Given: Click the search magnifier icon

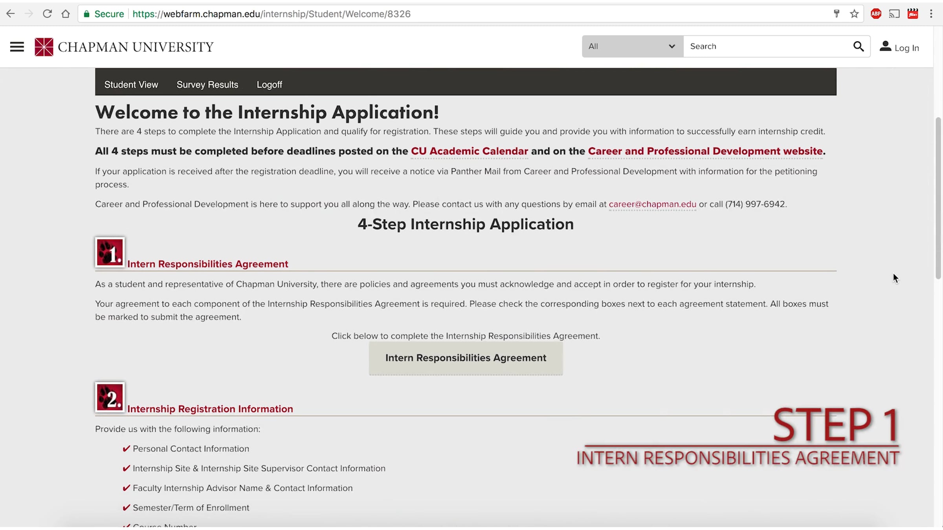Looking at the screenshot, I should pos(859,46).
